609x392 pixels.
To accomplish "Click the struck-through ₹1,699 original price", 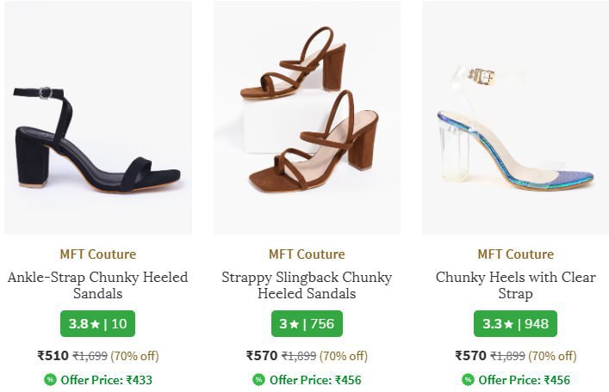I will click(x=90, y=356).
